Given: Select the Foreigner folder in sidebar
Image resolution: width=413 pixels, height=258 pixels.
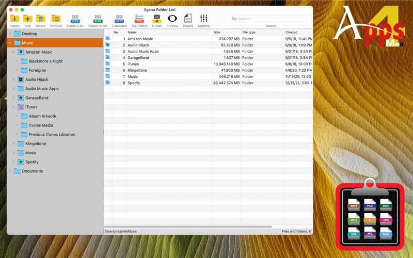Looking at the screenshot, I should click(37, 70).
